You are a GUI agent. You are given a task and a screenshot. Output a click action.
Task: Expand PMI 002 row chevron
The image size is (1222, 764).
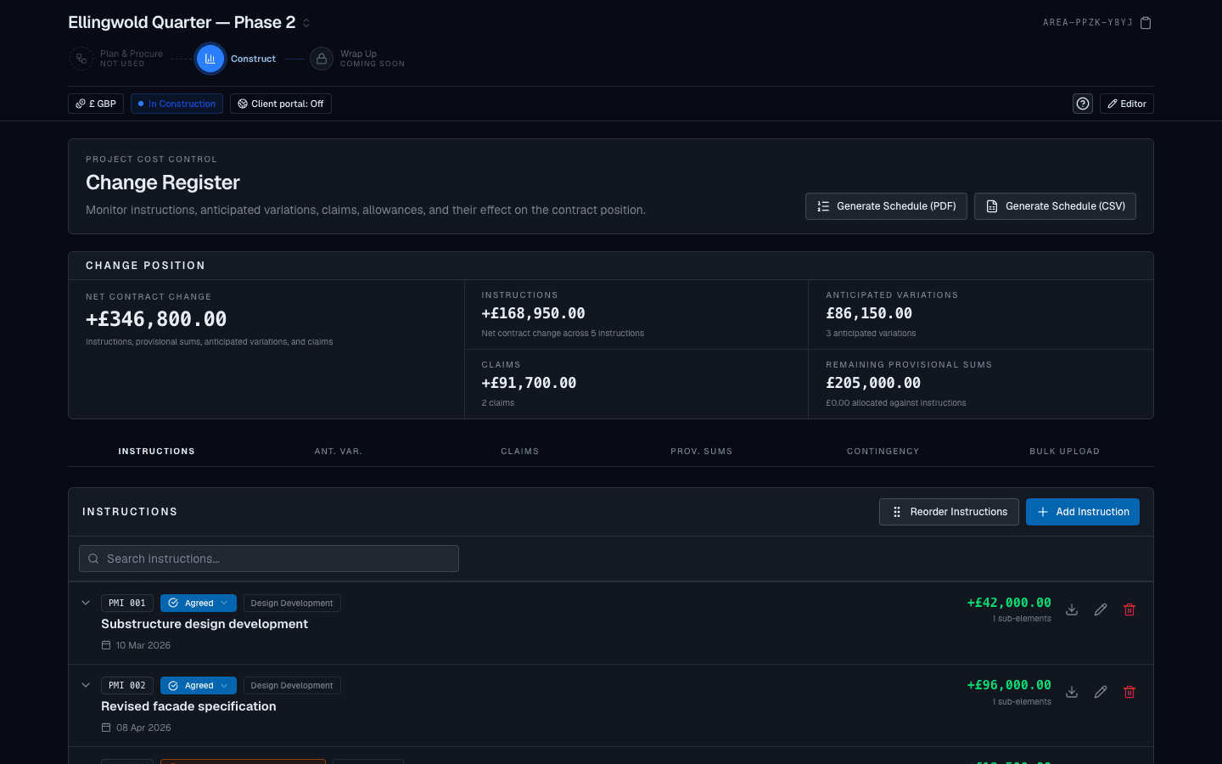pos(86,685)
